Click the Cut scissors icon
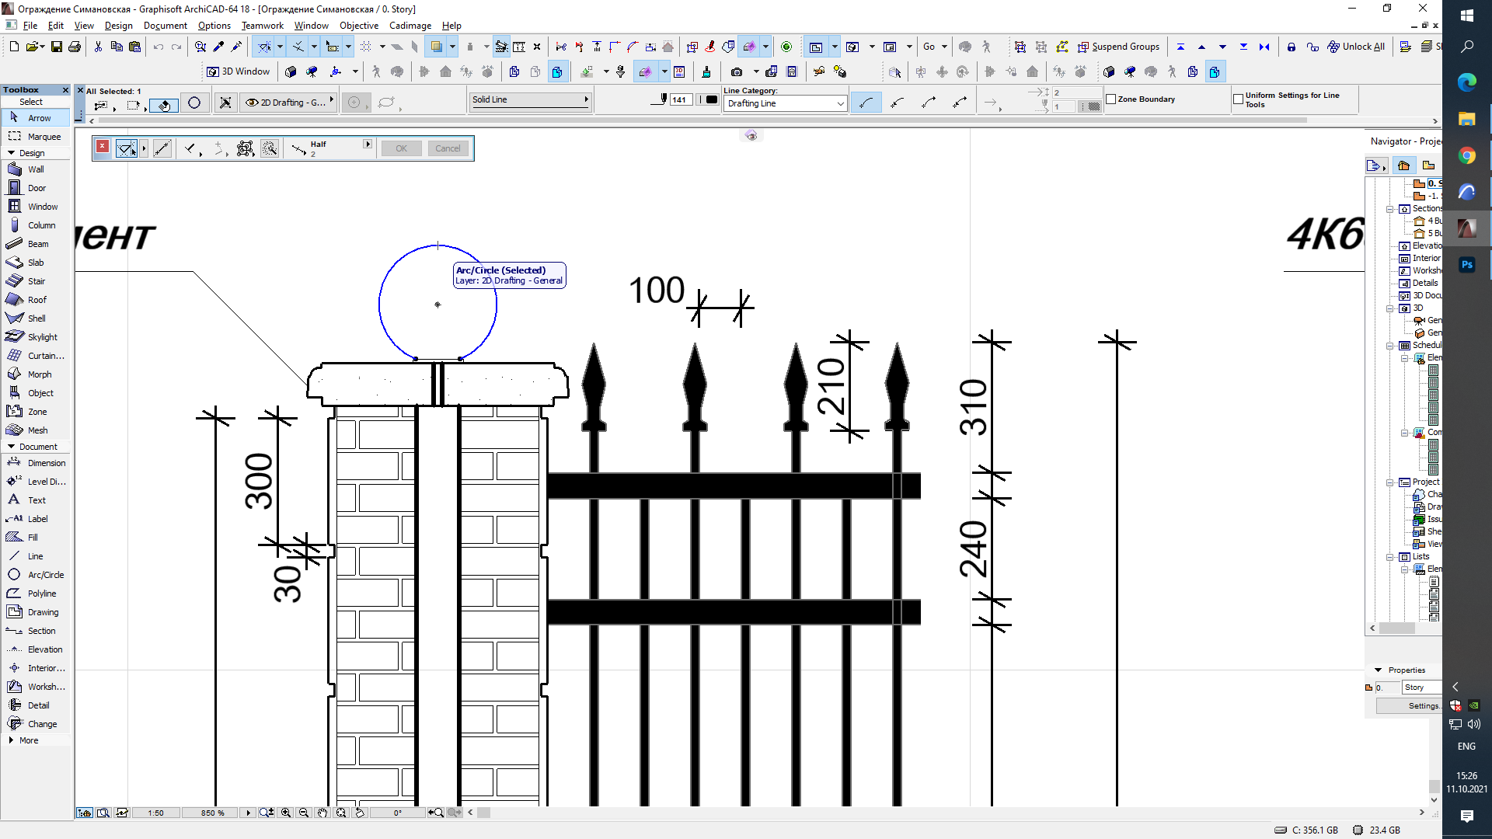The width and height of the screenshot is (1492, 839). coord(98,47)
